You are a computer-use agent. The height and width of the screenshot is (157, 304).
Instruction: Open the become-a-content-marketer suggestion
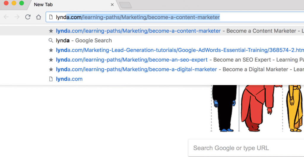138,31
